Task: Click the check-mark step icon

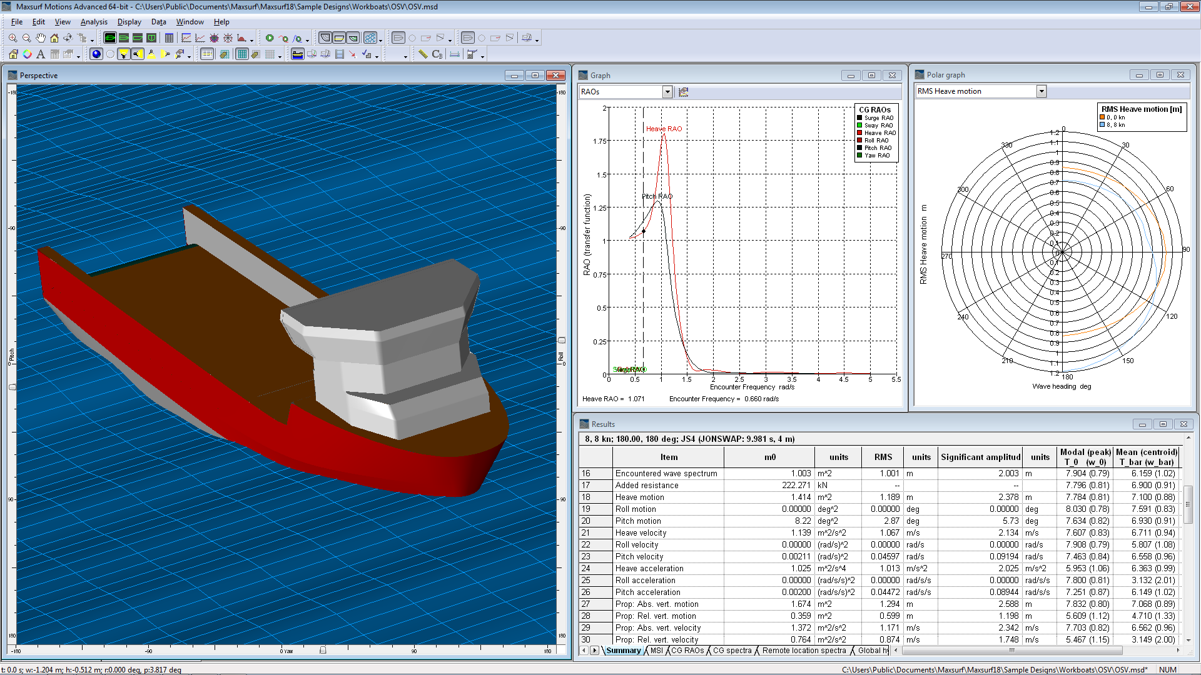Action: click(x=367, y=54)
